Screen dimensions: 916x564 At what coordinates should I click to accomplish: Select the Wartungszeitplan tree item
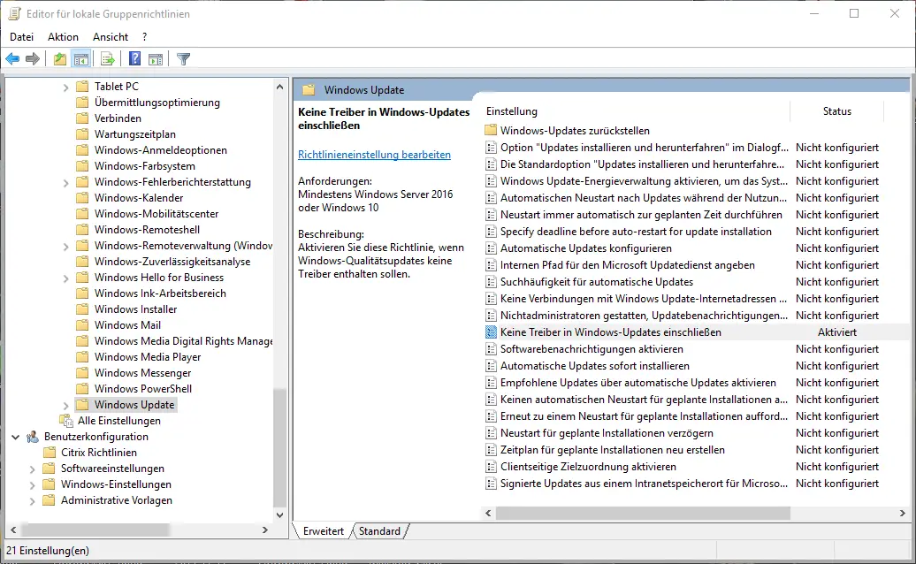tap(135, 134)
